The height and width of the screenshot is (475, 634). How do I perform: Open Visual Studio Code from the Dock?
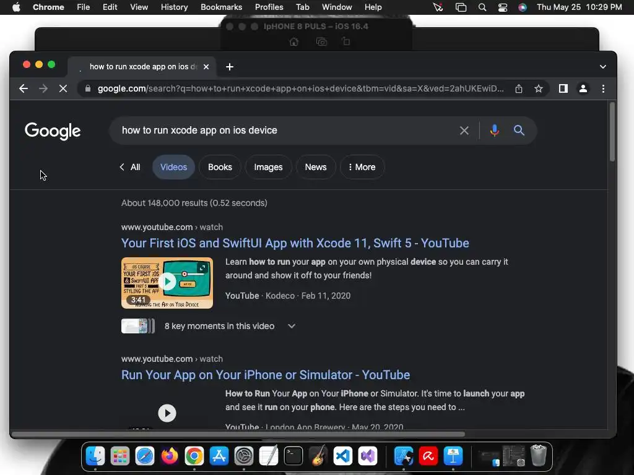(342, 456)
